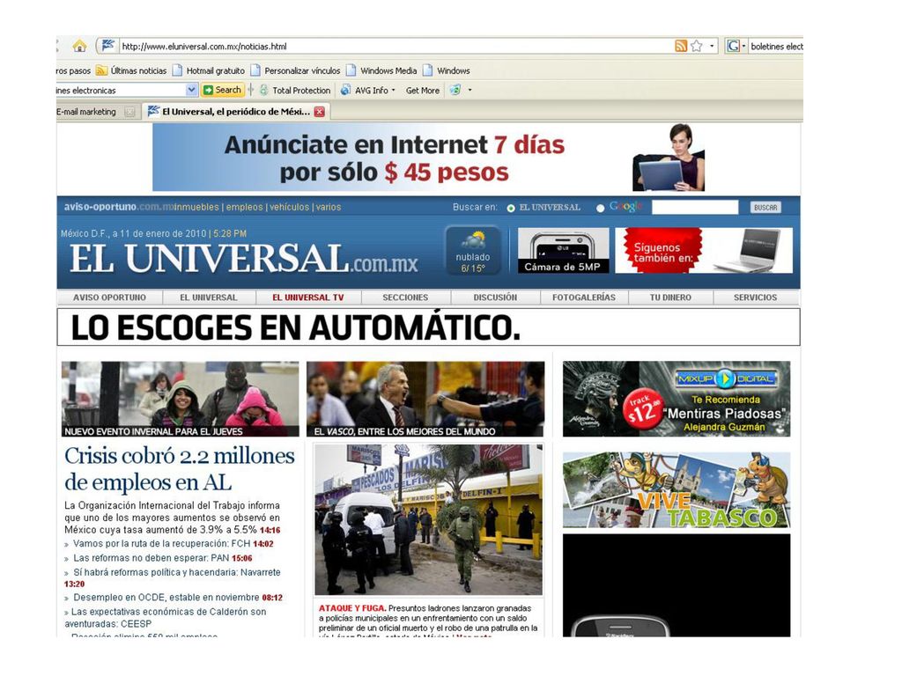This screenshot has width=902, height=676.
Task: Click the date text México D.F., a 11 de enero
Action: tap(134, 234)
